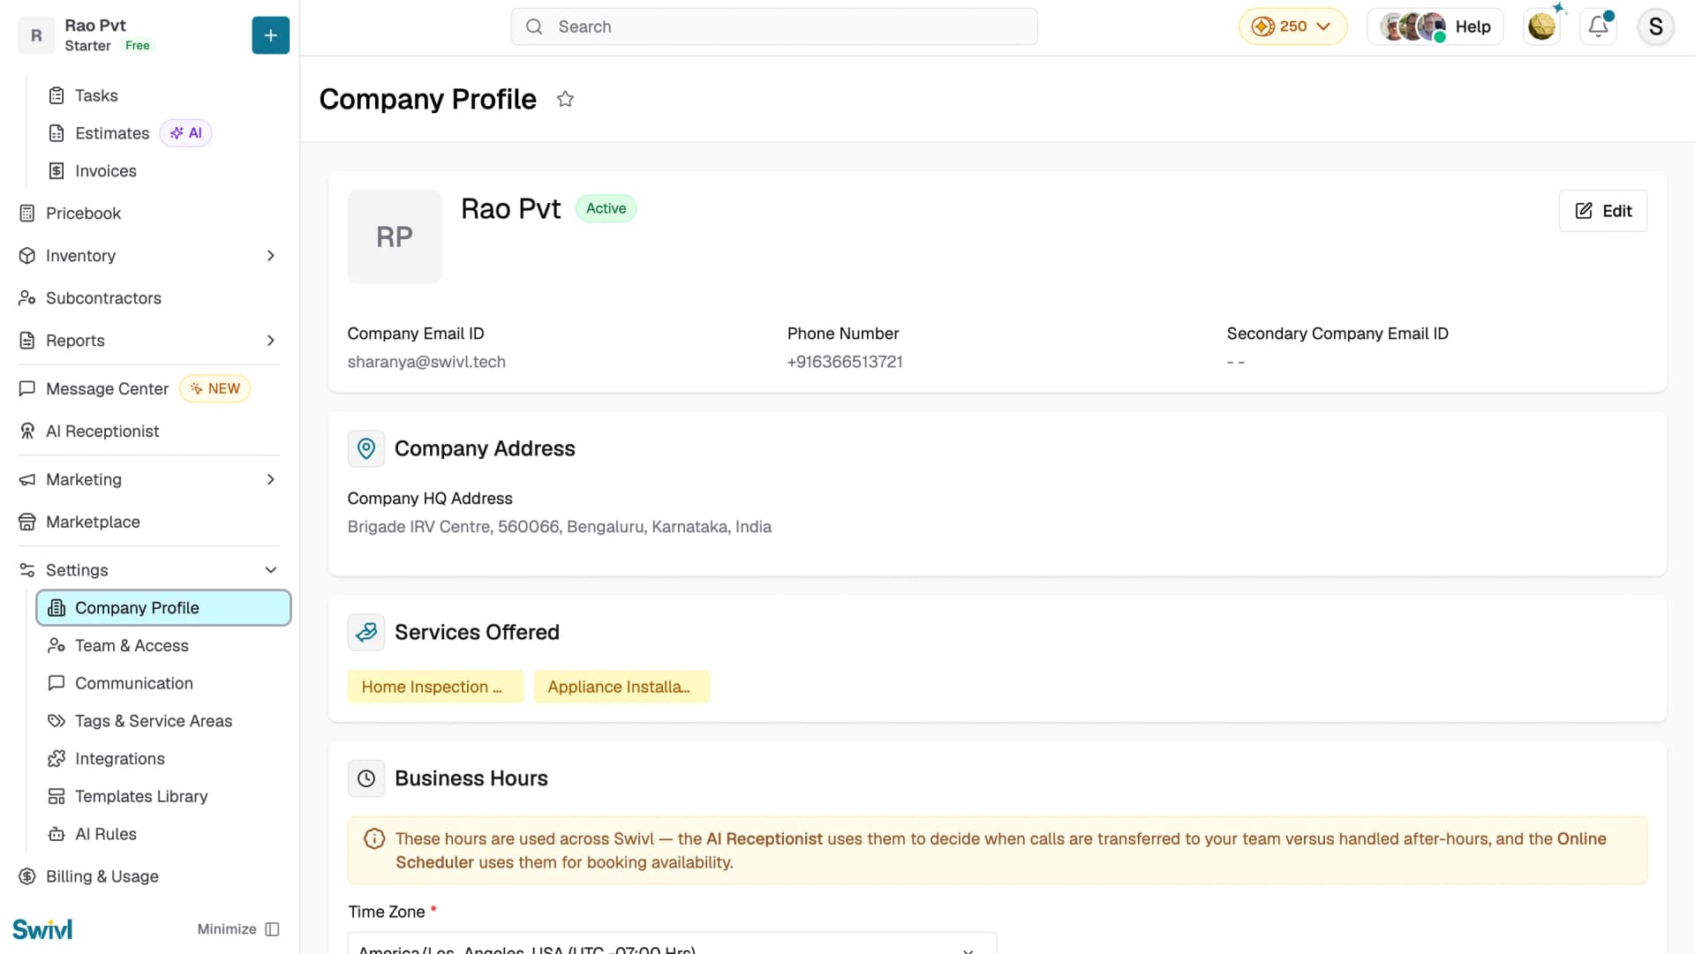
Task: Open Message Center
Action: pos(107,389)
